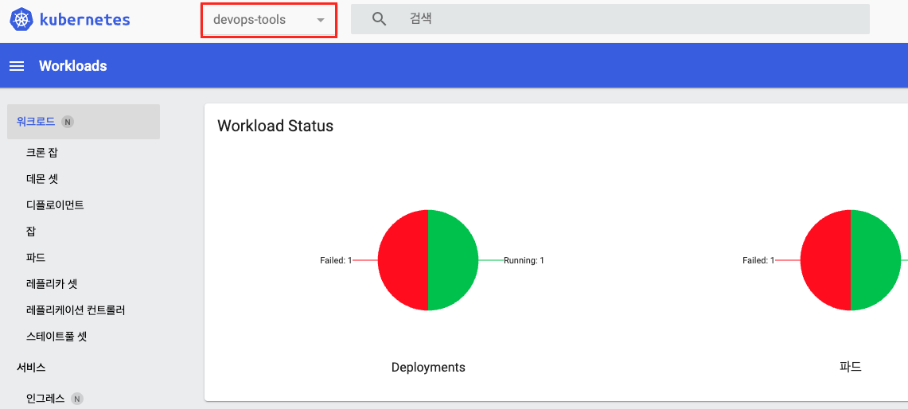This screenshot has height=409, width=908.
Task: Click the Deployments chart caption
Action: [428, 368]
